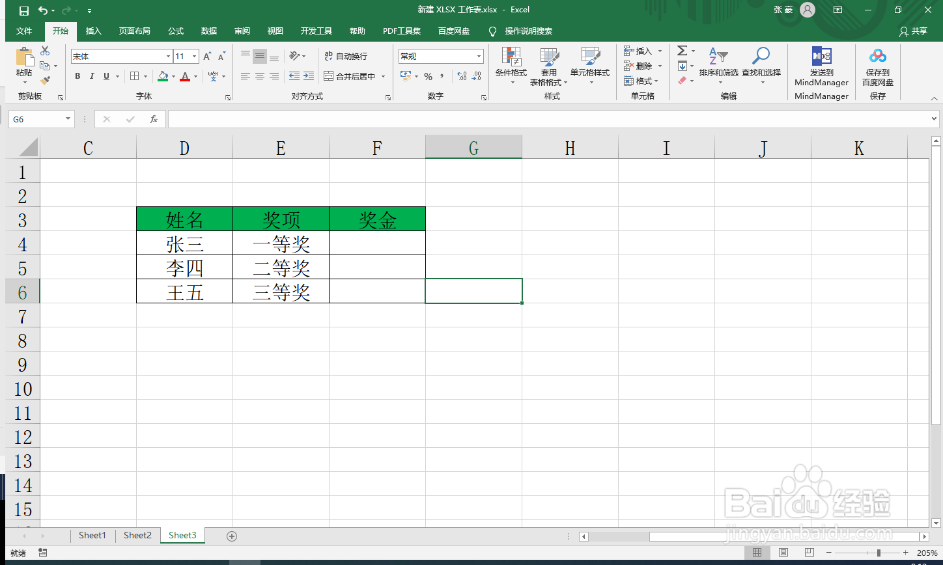Click the decrease indent icon
This screenshot has height=565, width=943.
pos(294,76)
